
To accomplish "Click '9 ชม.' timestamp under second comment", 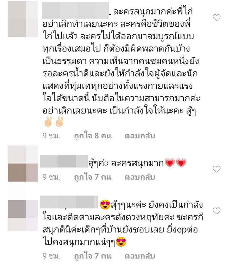I will click(51, 177).
